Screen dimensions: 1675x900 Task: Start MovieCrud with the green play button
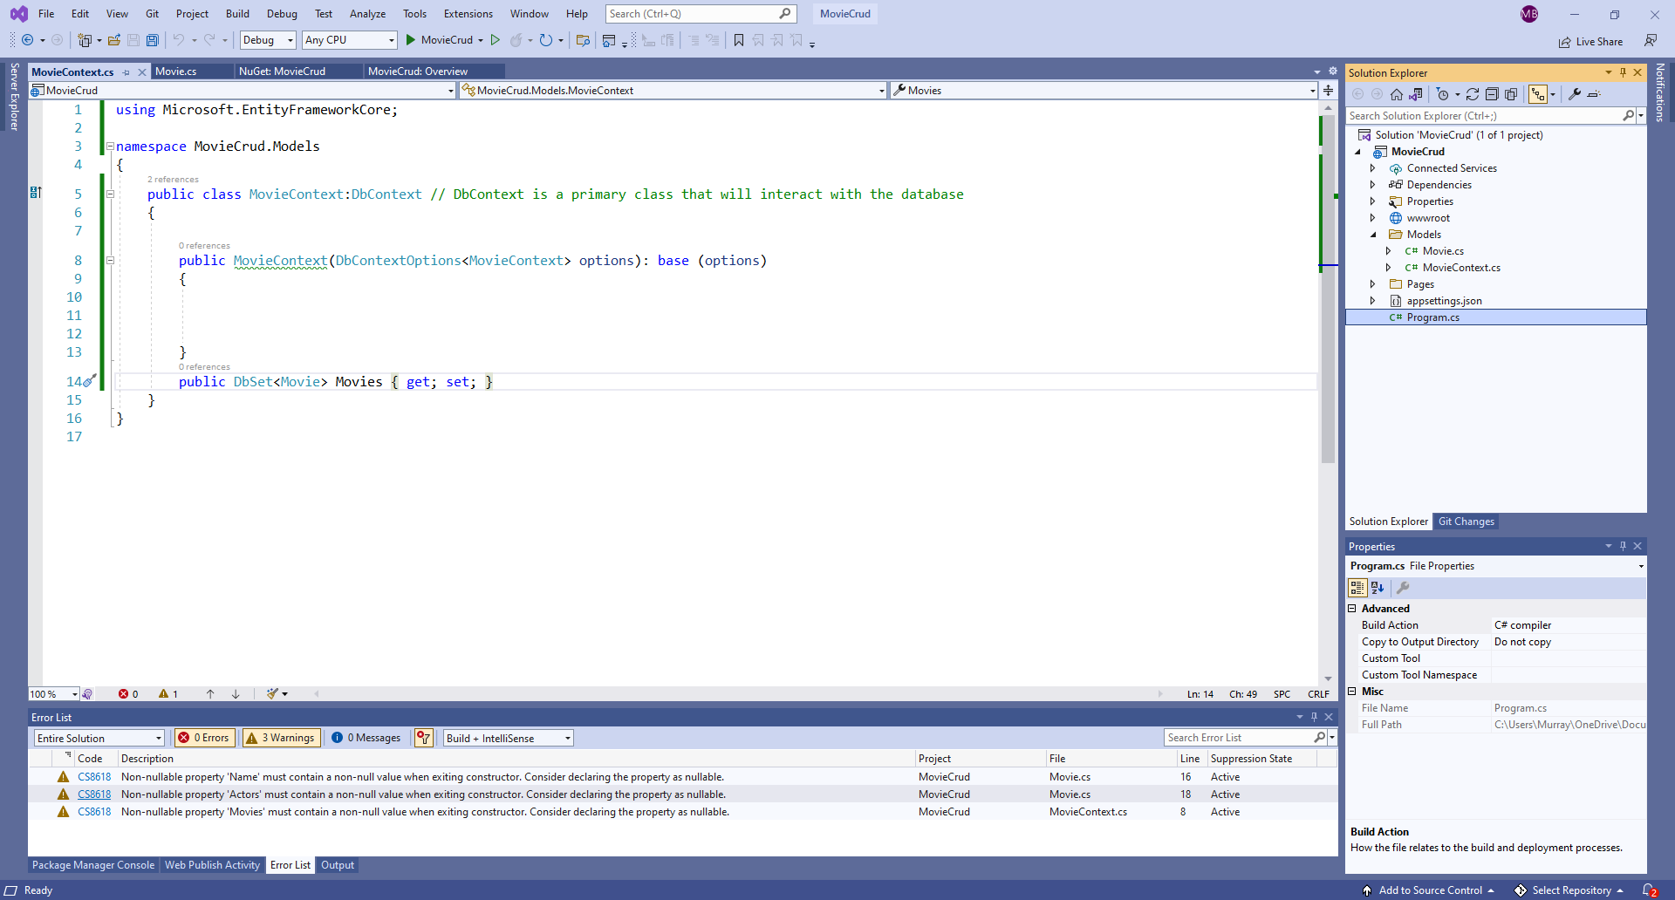coord(411,40)
